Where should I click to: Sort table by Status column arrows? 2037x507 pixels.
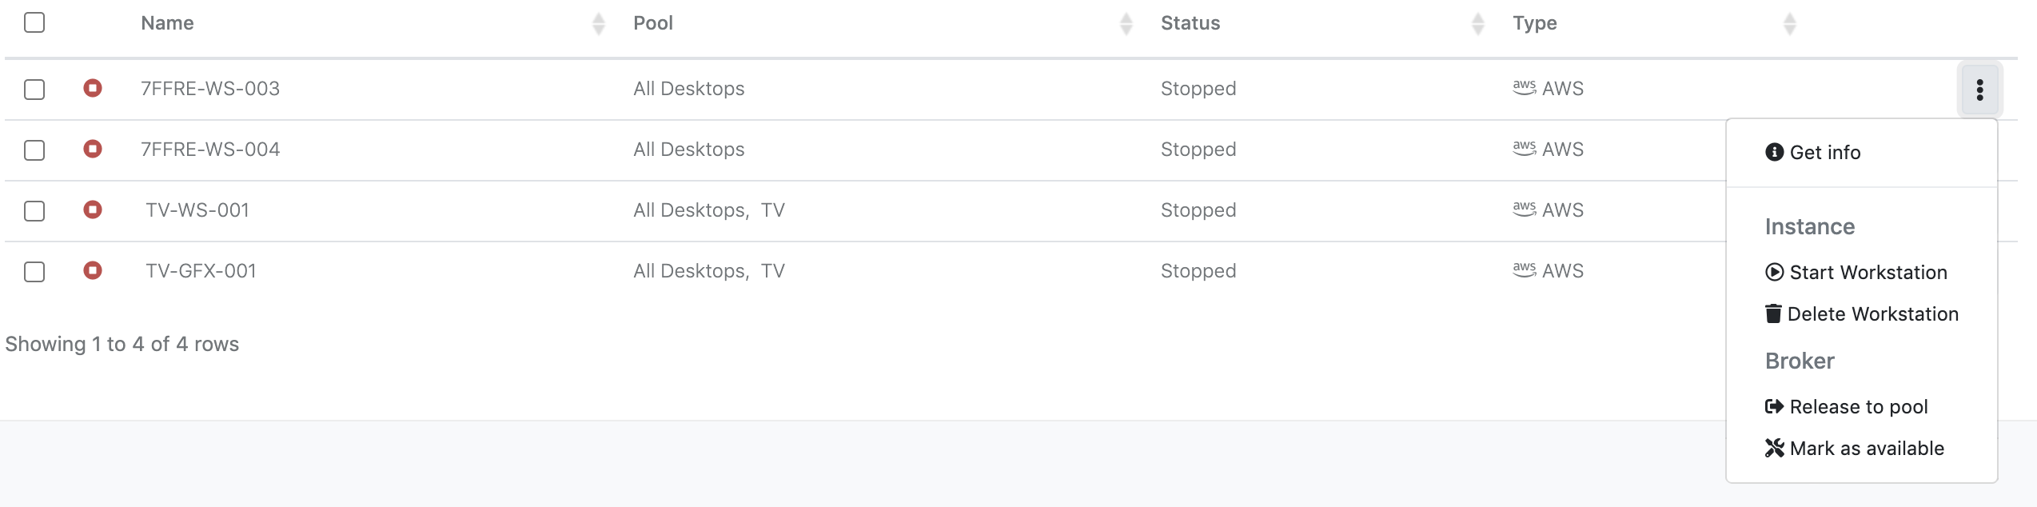pyautogui.click(x=1477, y=24)
